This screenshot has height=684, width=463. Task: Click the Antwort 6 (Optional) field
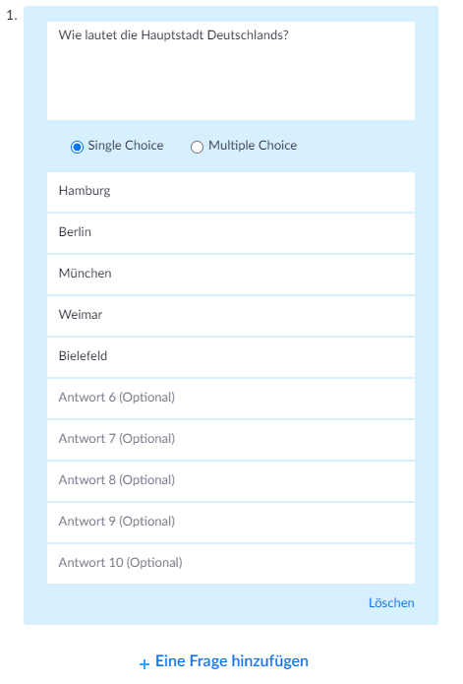tap(231, 399)
